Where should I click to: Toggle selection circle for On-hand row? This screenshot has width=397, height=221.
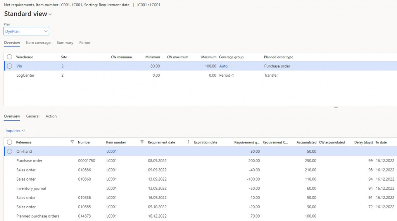tap(10, 152)
